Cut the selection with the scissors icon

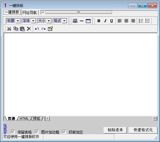(x=9, y=29)
